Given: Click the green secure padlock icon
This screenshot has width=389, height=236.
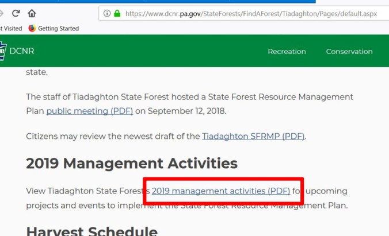Looking at the screenshot, I should pyautogui.click(x=117, y=13).
